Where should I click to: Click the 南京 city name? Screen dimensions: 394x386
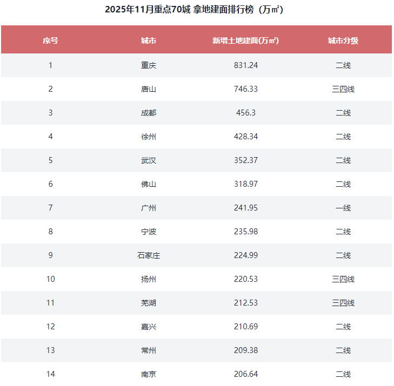pyautogui.click(x=149, y=374)
